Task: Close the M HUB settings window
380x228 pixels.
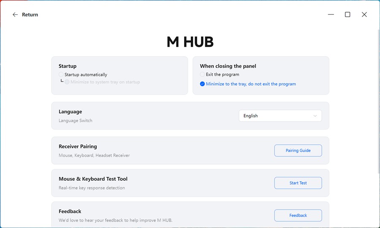Action: pos(364,14)
